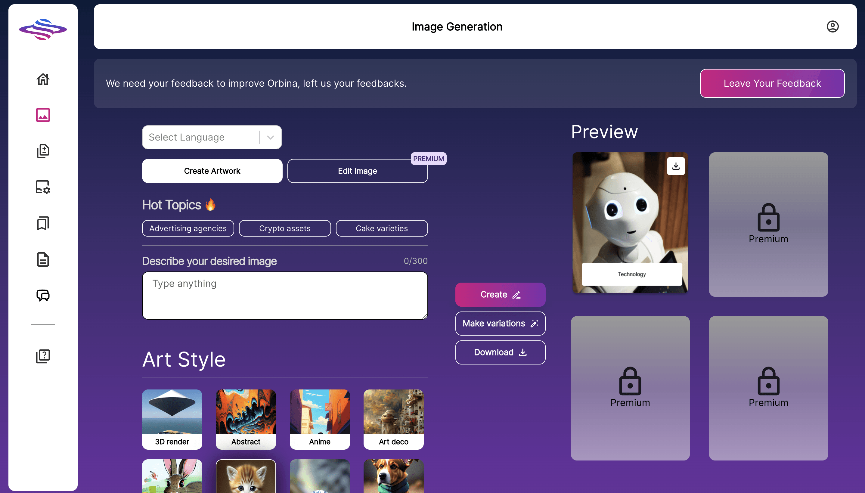The width and height of the screenshot is (865, 493).
Task: Open the document copy sidebar icon
Action: pos(43,151)
